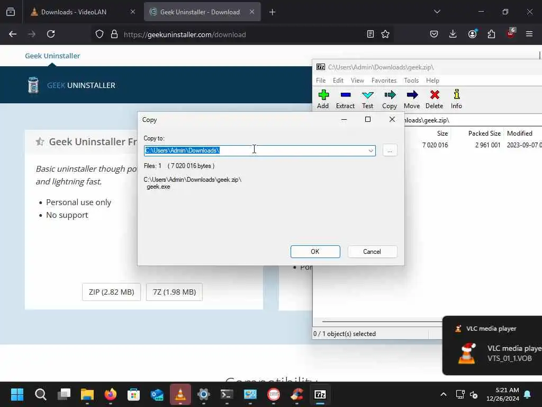Open the Tools menu in 7-Zip
542x407 pixels.
411,81
